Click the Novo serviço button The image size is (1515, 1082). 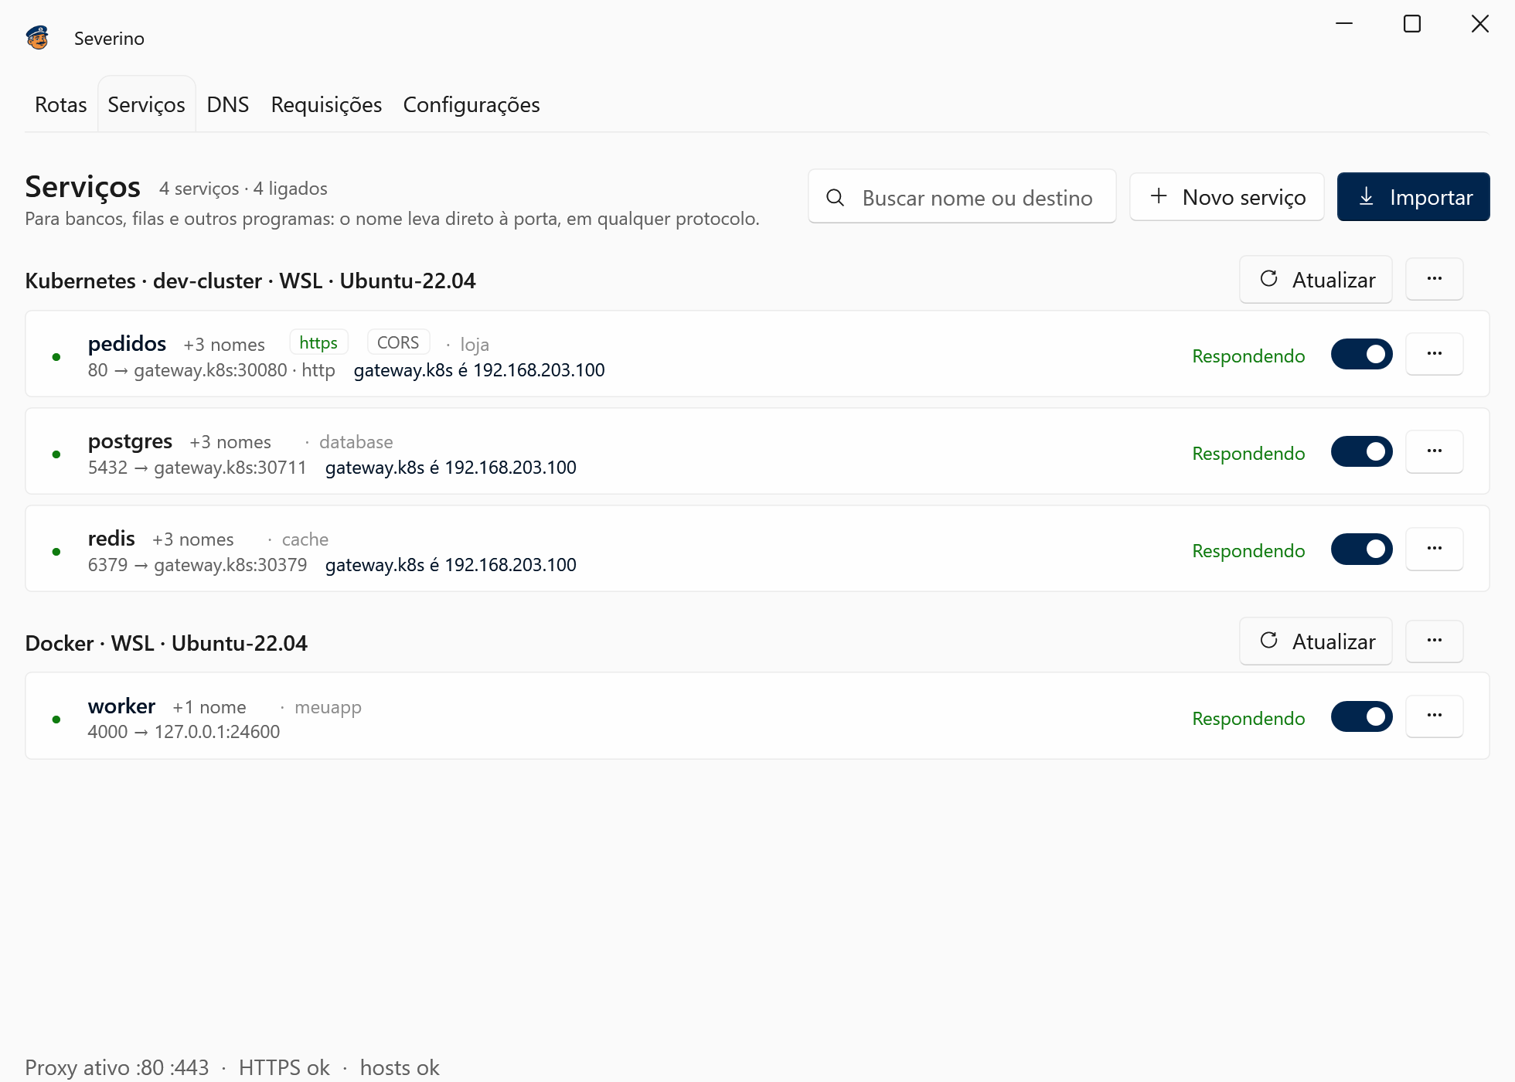coord(1227,197)
